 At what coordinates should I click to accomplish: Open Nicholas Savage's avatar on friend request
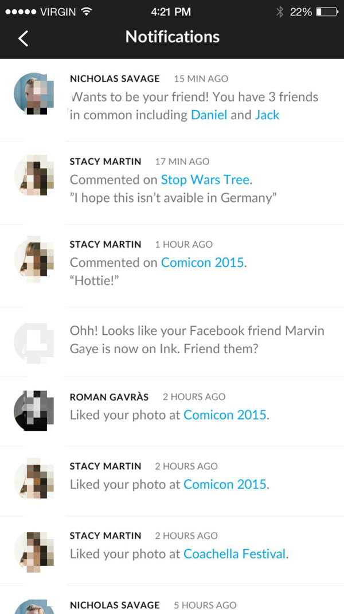34,93
